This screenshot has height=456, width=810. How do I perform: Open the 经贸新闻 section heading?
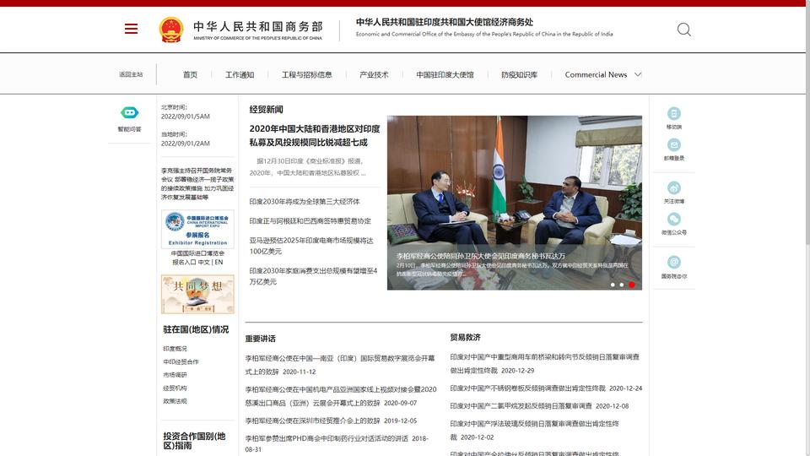(x=266, y=110)
